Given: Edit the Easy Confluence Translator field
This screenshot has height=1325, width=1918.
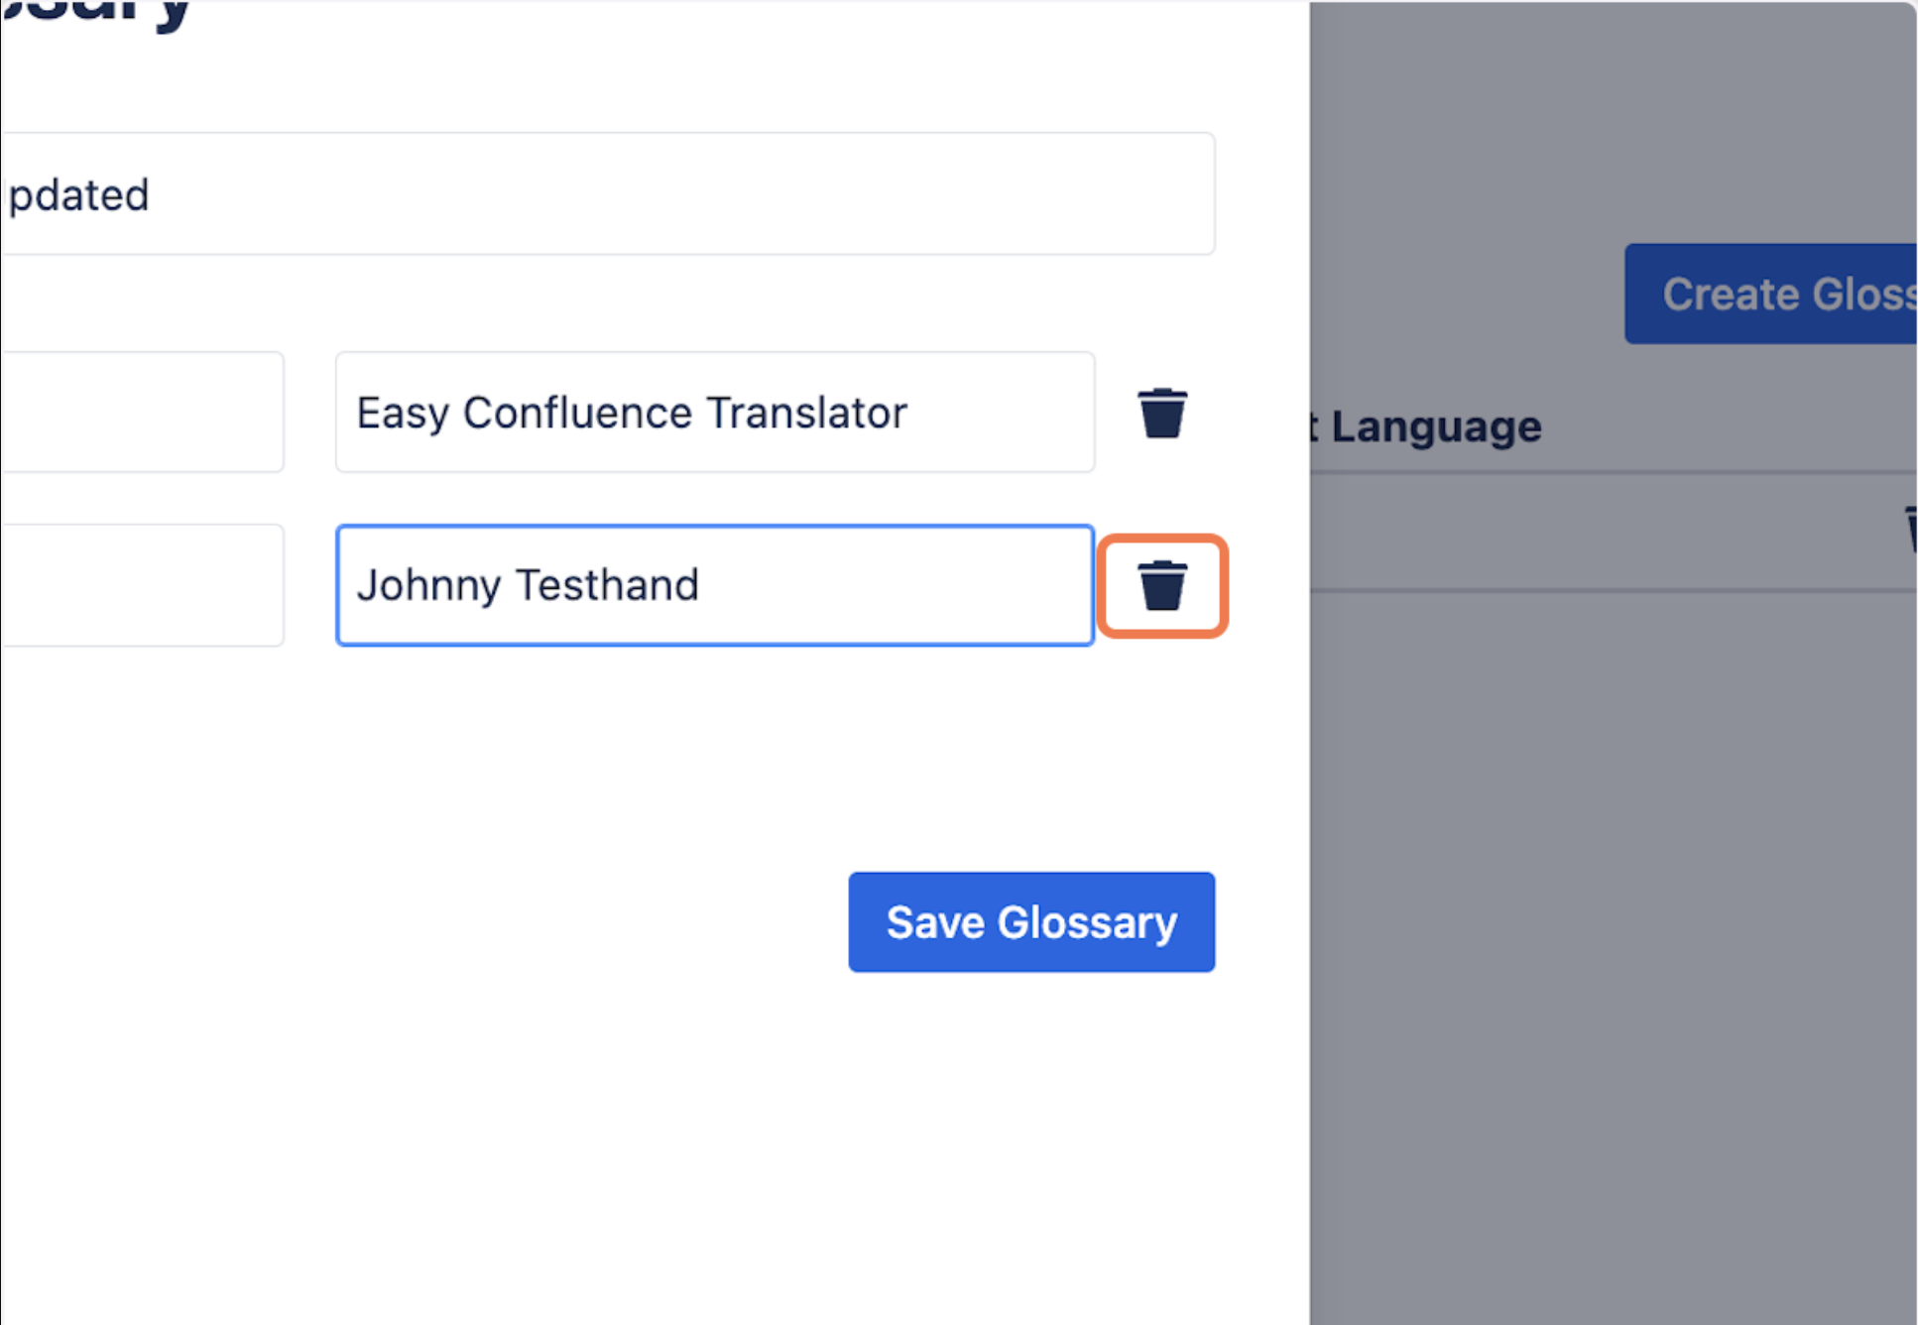Looking at the screenshot, I should pyautogui.click(x=714, y=413).
